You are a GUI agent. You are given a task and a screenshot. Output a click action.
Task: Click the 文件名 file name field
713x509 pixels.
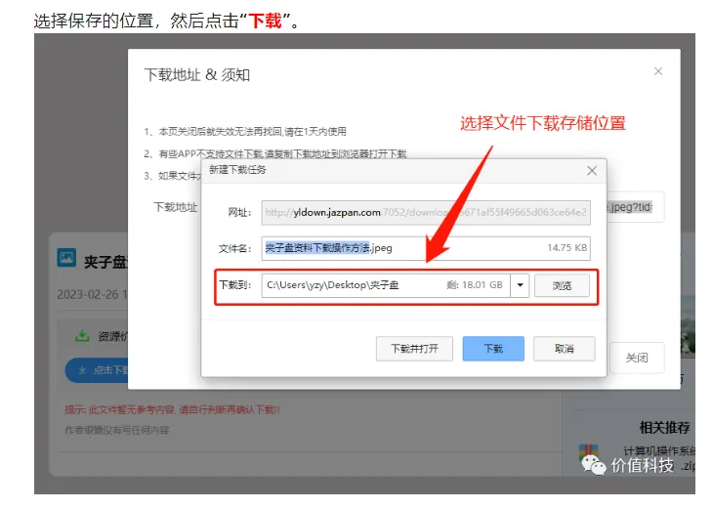[426, 248]
